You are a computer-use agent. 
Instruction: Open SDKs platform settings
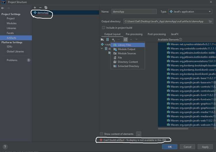pyautogui.click(x=10, y=47)
